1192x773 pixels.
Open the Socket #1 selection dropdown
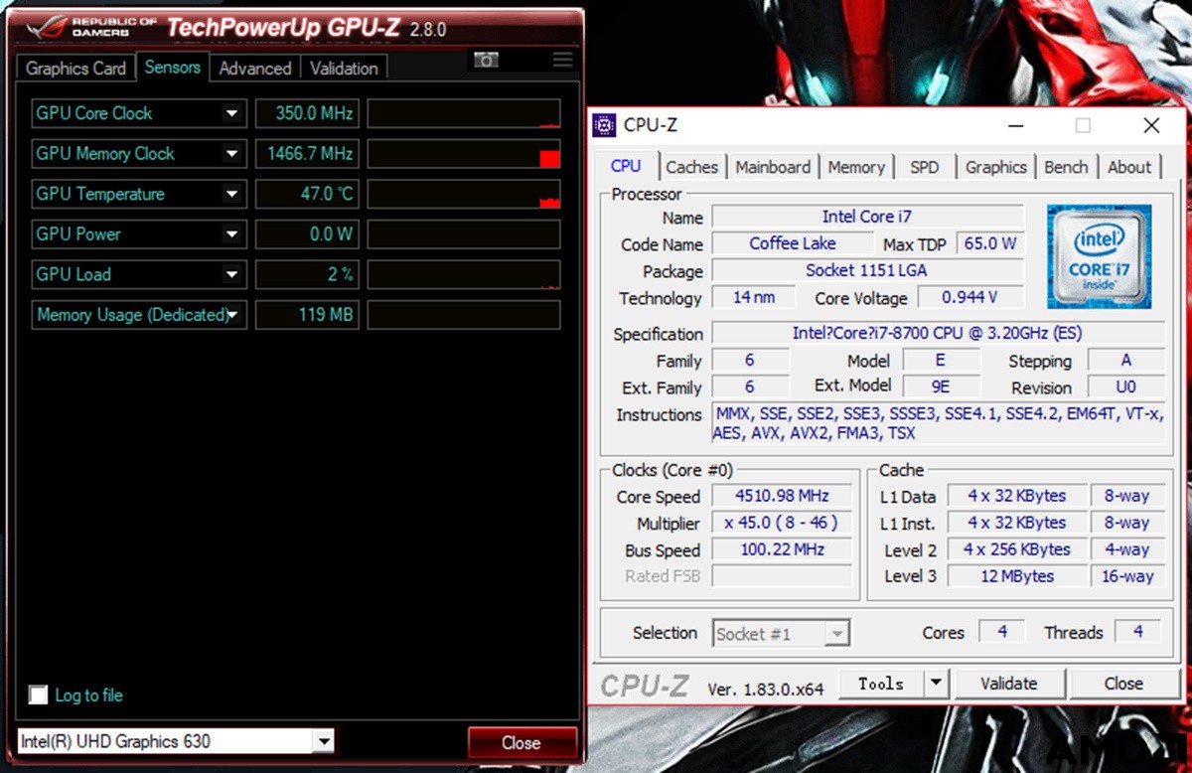(x=837, y=633)
